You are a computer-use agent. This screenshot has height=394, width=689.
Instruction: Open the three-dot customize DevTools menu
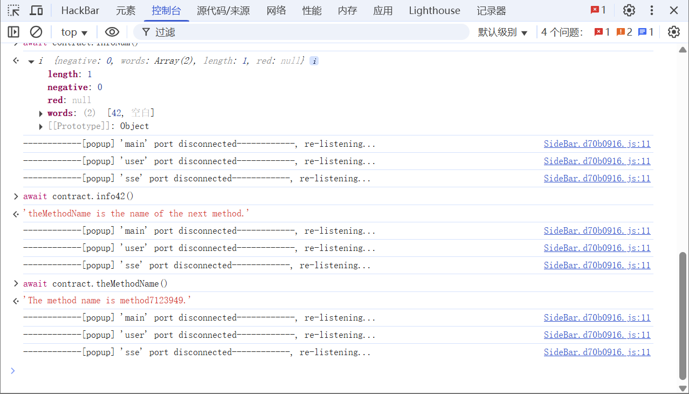[652, 10]
